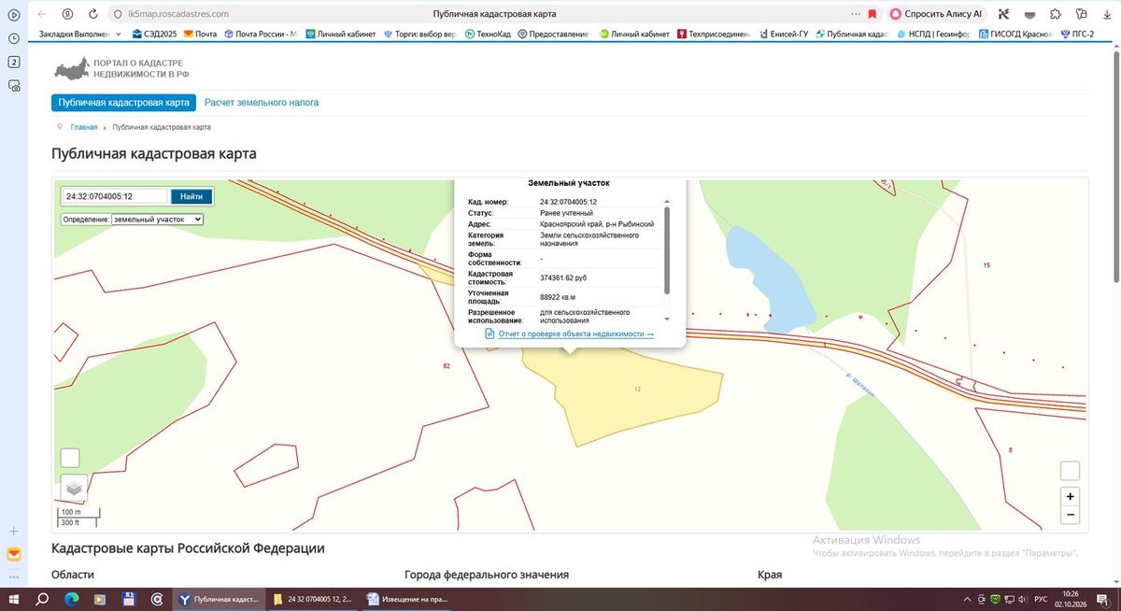Open the 'ТехноКад' bookmark
1121x611 pixels.
pyautogui.click(x=489, y=35)
